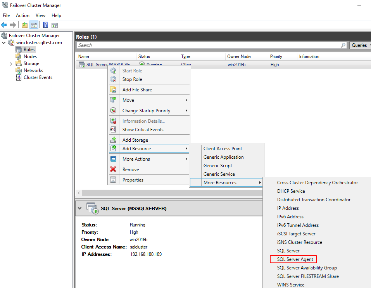This screenshot has width=371, height=288.
Task: Sort by the Type column header
Action: click(202, 57)
